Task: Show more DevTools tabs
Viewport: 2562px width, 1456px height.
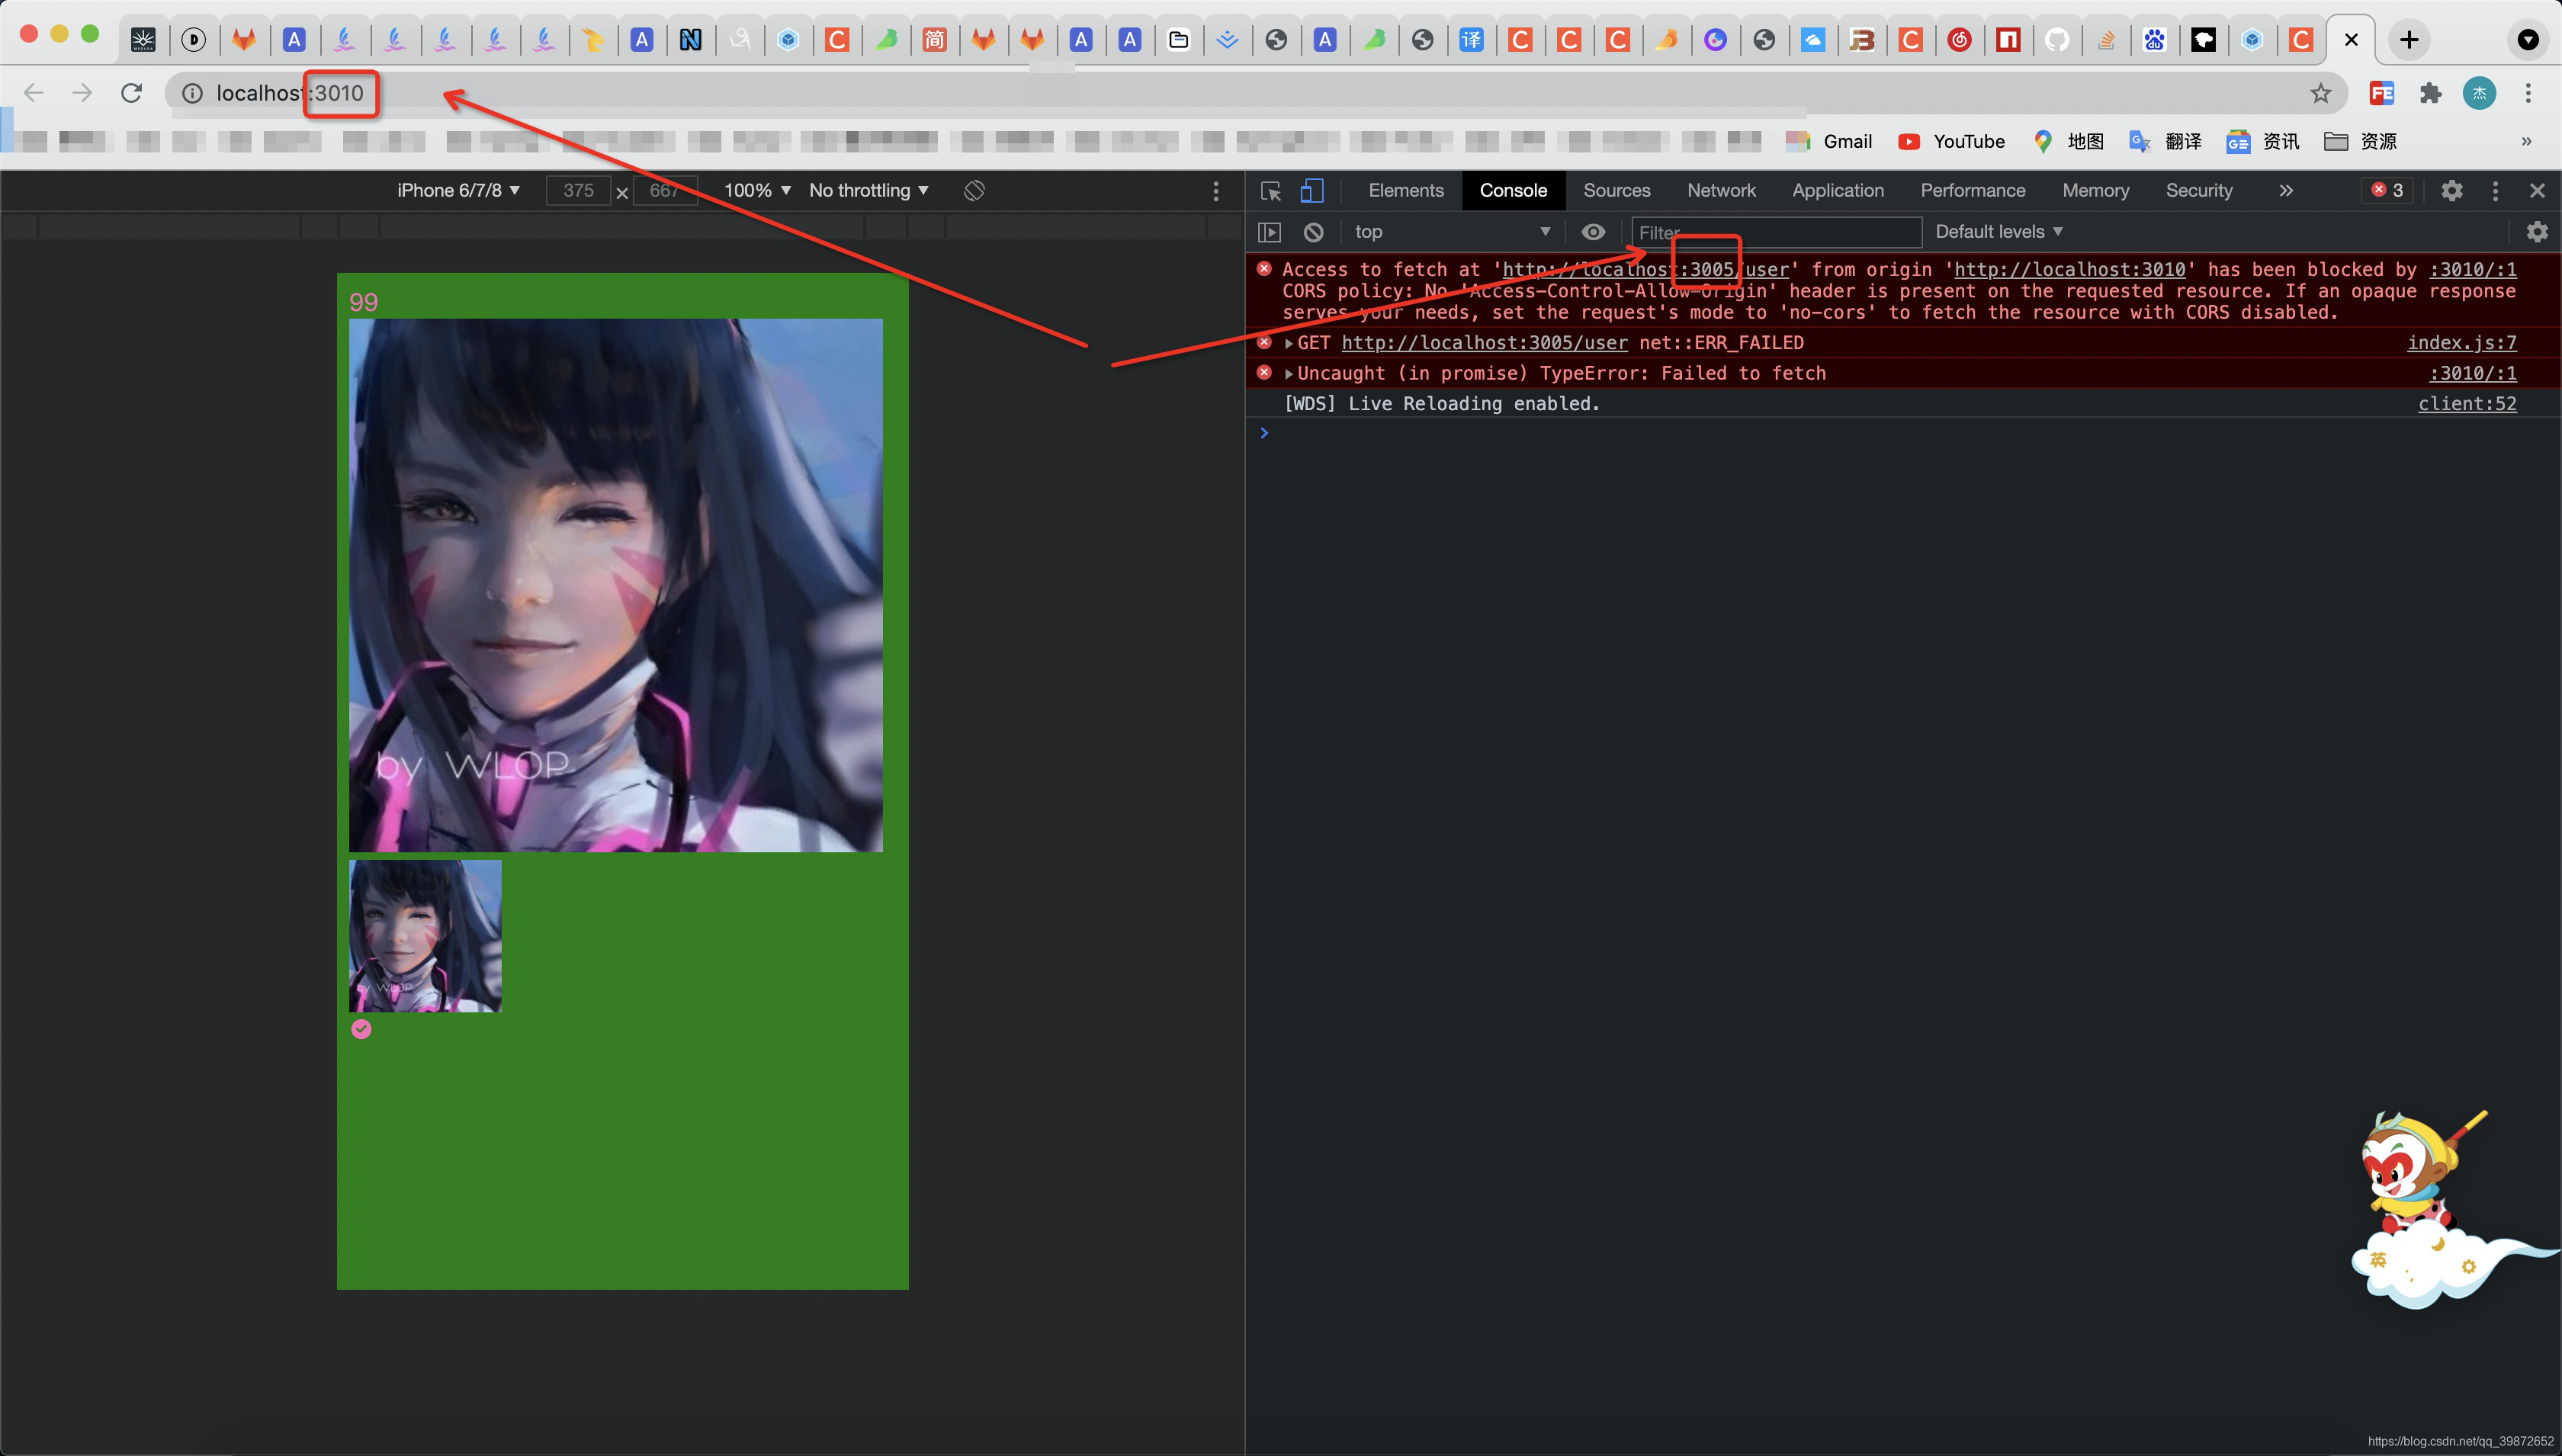Action: [2285, 190]
